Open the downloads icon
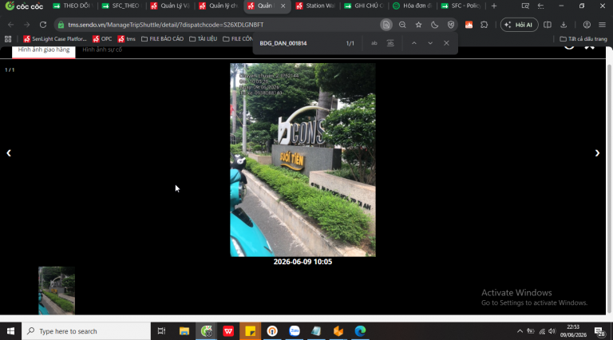This screenshot has width=613, height=340. pyautogui.click(x=564, y=25)
